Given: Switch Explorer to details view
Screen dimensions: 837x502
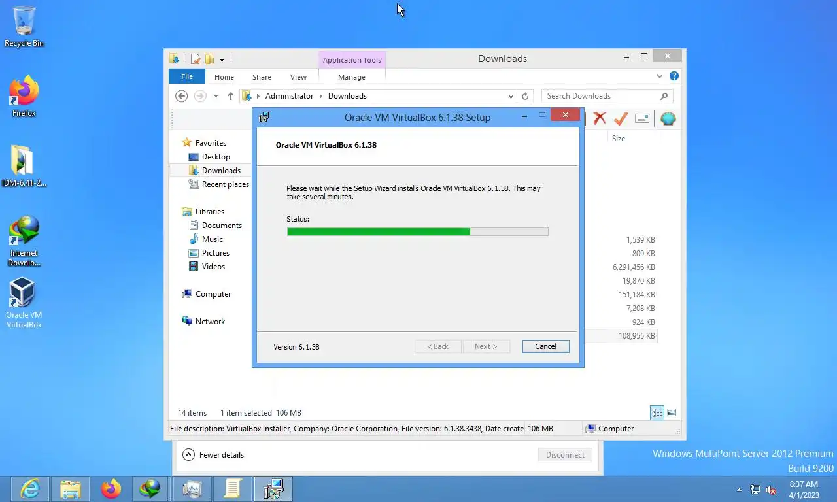Looking at the screenshot, I should 657,412.
